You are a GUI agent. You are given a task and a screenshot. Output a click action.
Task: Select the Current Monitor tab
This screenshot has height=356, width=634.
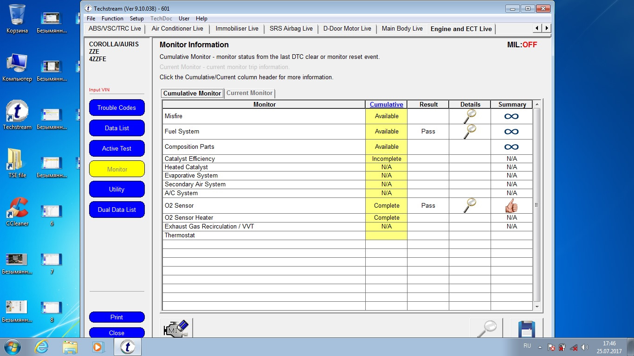coord(250,93)
